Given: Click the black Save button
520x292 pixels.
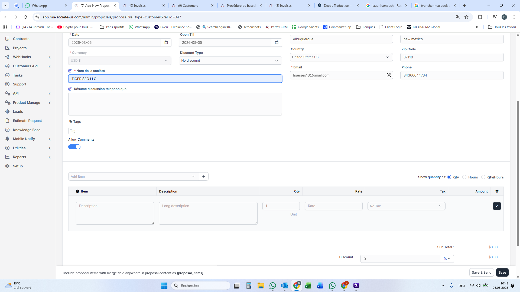Looking at the screenshot, I should tap(502, 273).
